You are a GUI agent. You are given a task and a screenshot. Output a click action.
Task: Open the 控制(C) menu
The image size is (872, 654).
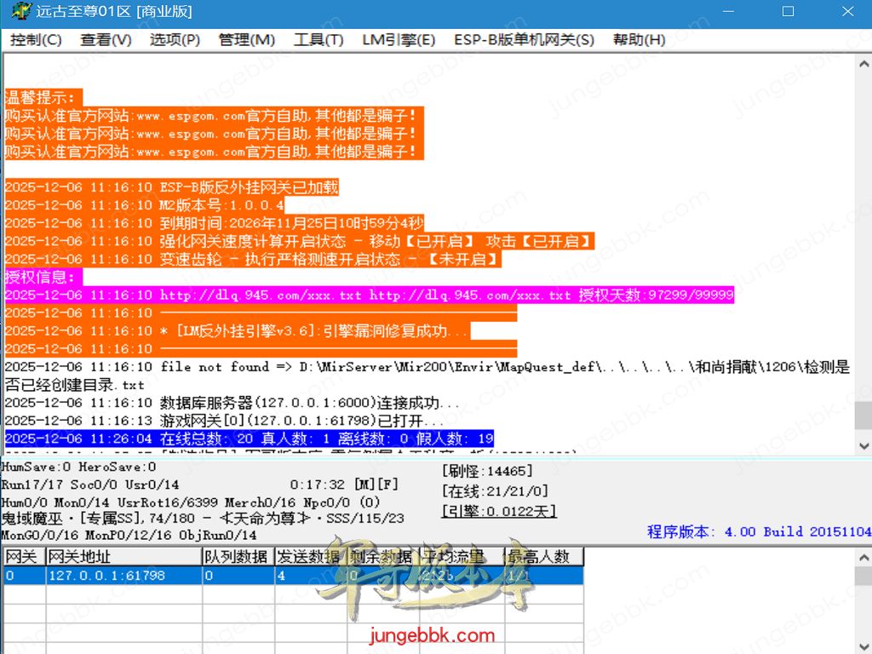pos(36,40)
